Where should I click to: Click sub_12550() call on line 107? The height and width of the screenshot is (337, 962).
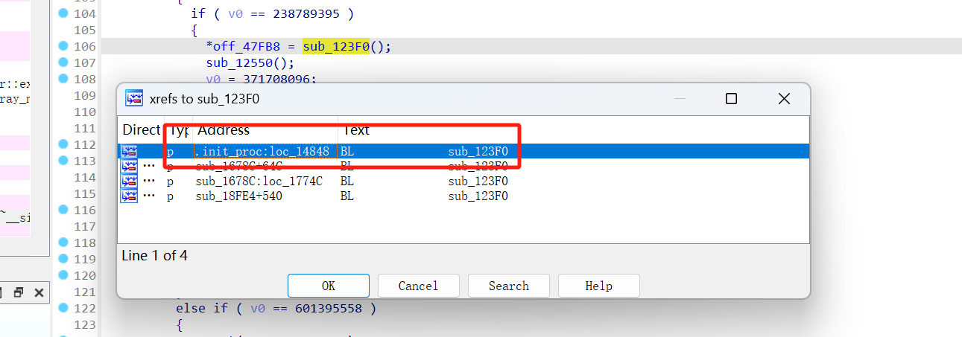pyautogui.click(x=250, y=62)
